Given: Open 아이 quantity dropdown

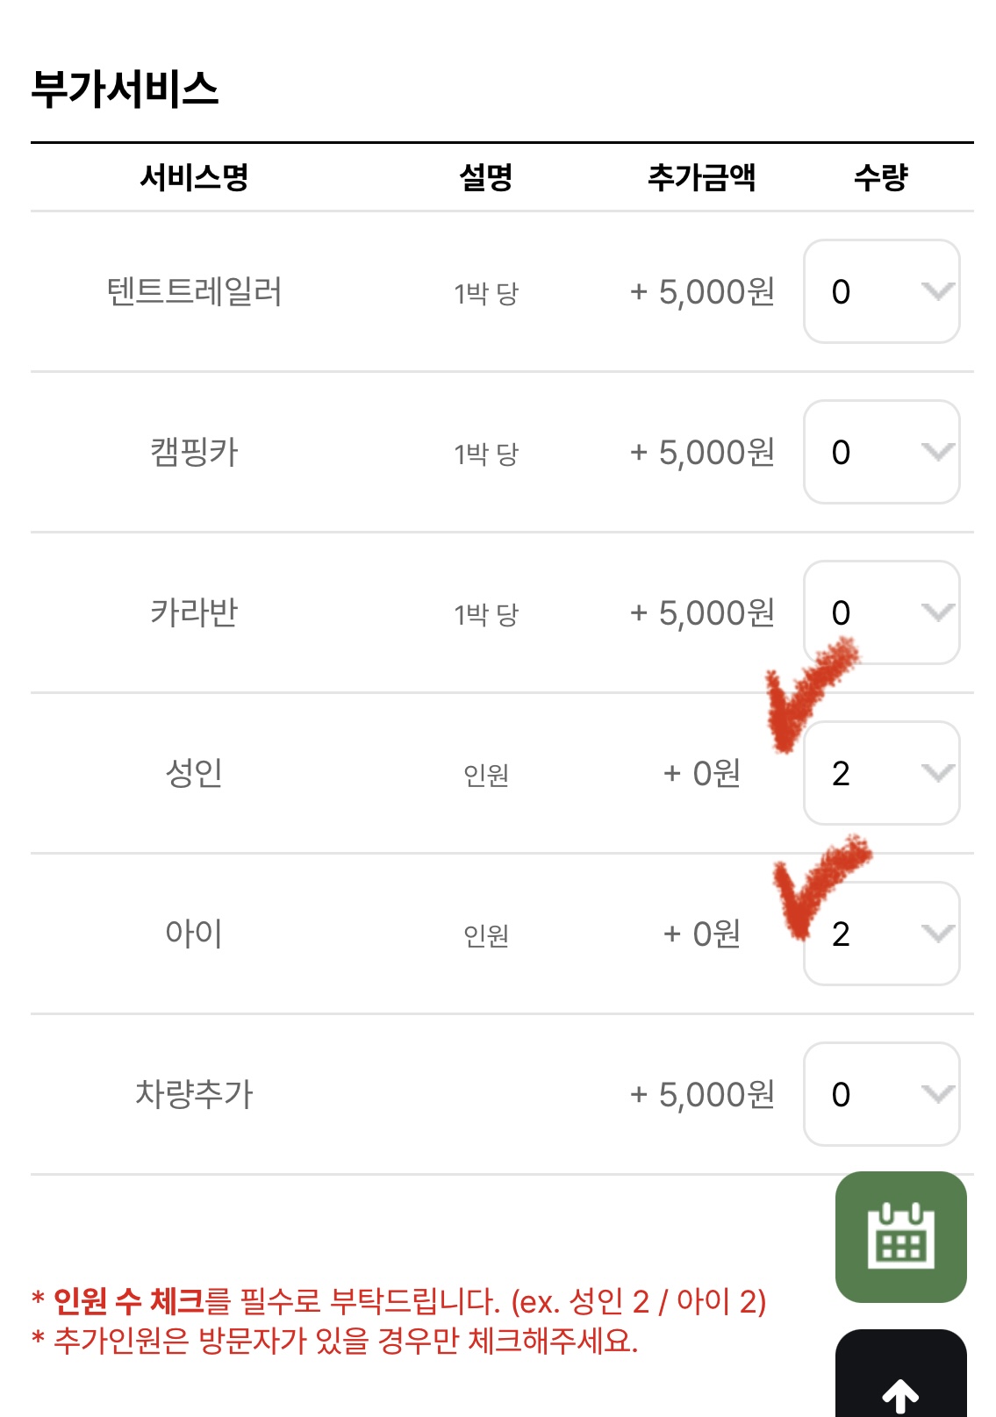Looking at the screenshot, I should coord(881,934).
